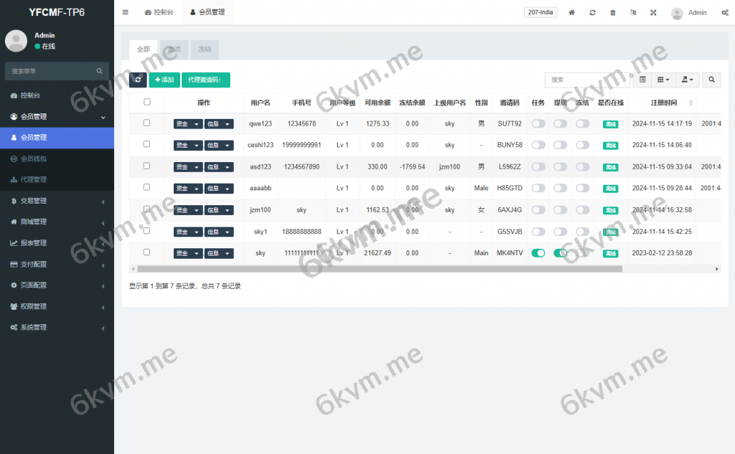Viewport: 735px width, 454px height.
Task: Click the hamburger menu icon to collapse sidebar
Action: [x=126, y=12]
